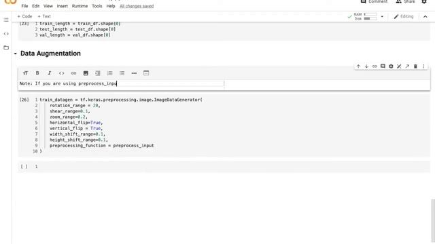Open the code snippets sidebar icon
This screenshot has width=435, height=244.
point(6,34)
